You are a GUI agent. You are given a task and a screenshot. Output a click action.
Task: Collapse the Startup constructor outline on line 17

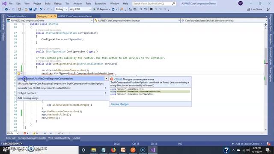click(x=23, y=33)
